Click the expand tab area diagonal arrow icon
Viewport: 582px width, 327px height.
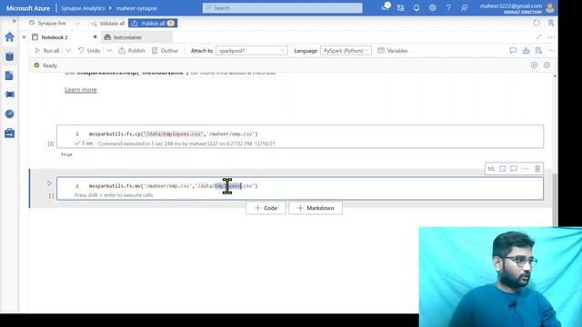pos(538,36)
